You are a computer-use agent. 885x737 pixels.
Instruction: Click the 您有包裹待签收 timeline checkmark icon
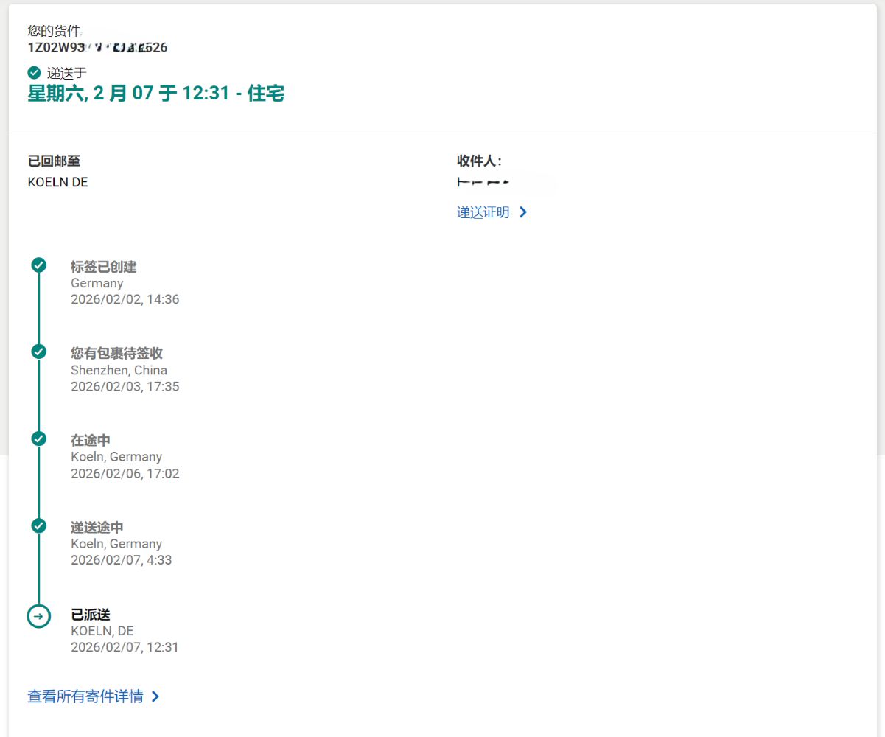tap(39, 352)
